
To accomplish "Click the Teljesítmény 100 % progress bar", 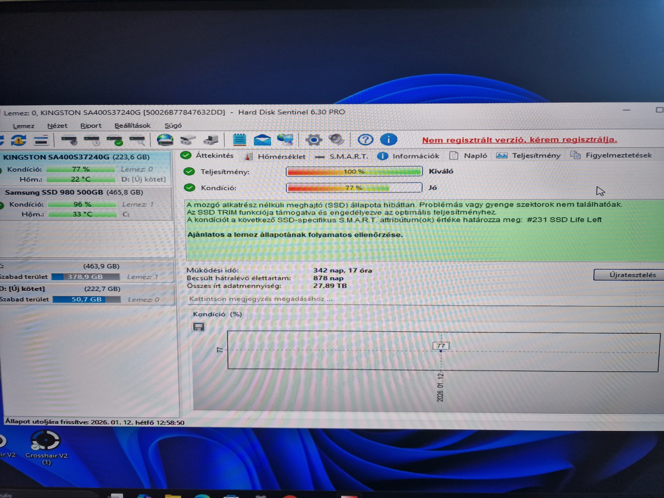I will pos(354,172).
